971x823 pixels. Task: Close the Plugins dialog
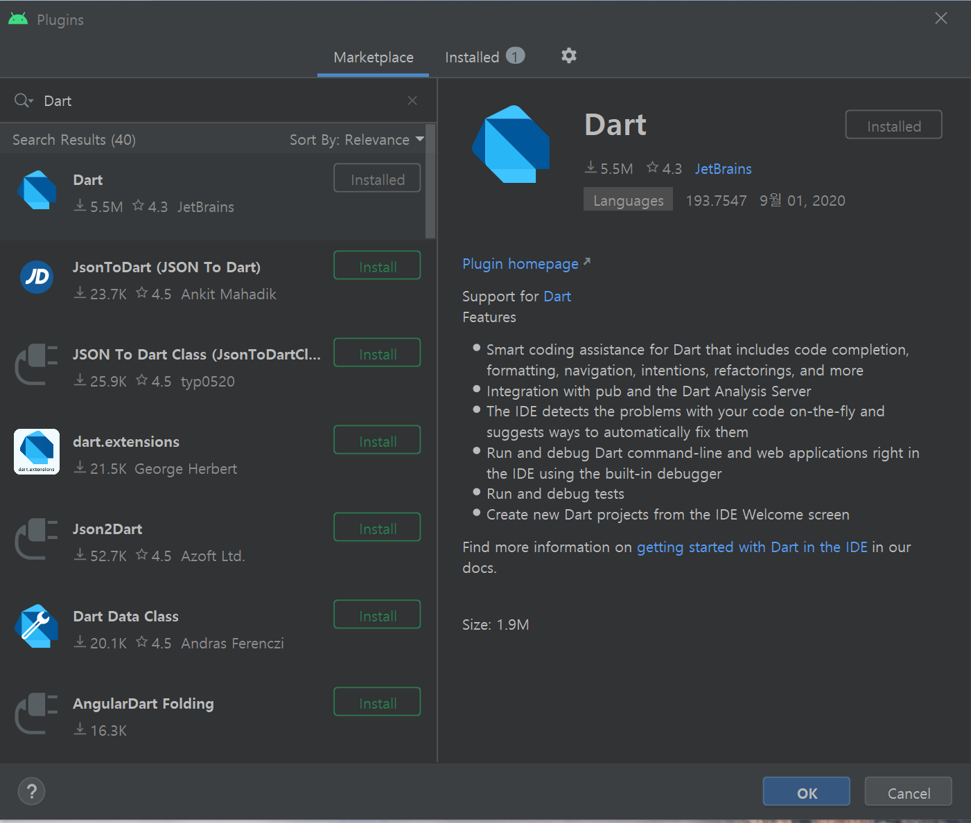coord(941,18)
